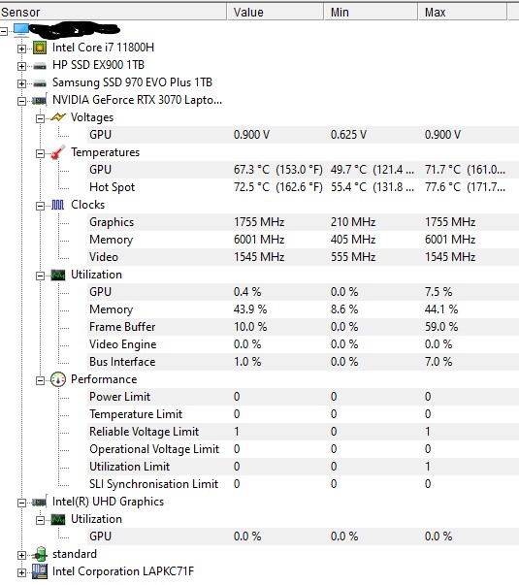Expand the Samsung SSD 970 EVO Plus node
The width and height of the screenshot is (519, 585).
coord(21,83)
